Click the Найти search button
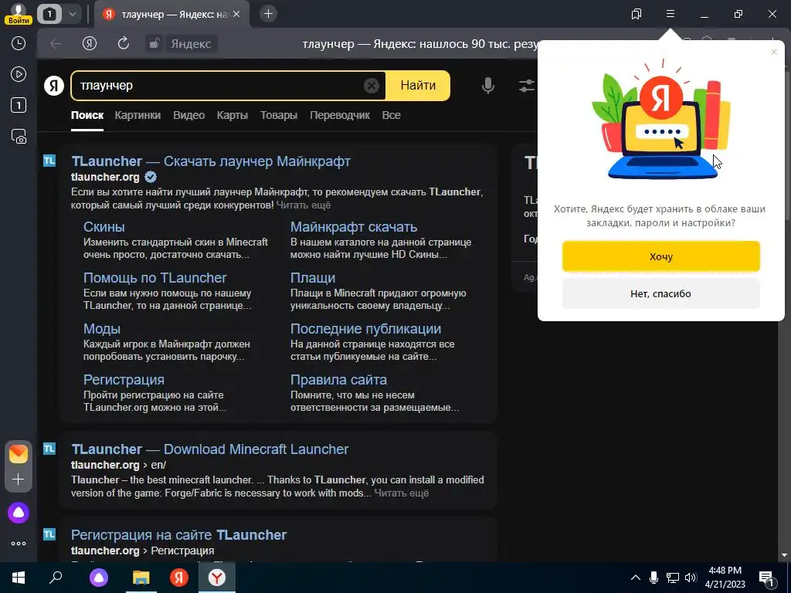791x593 pixels. click(x=418, y=86)
